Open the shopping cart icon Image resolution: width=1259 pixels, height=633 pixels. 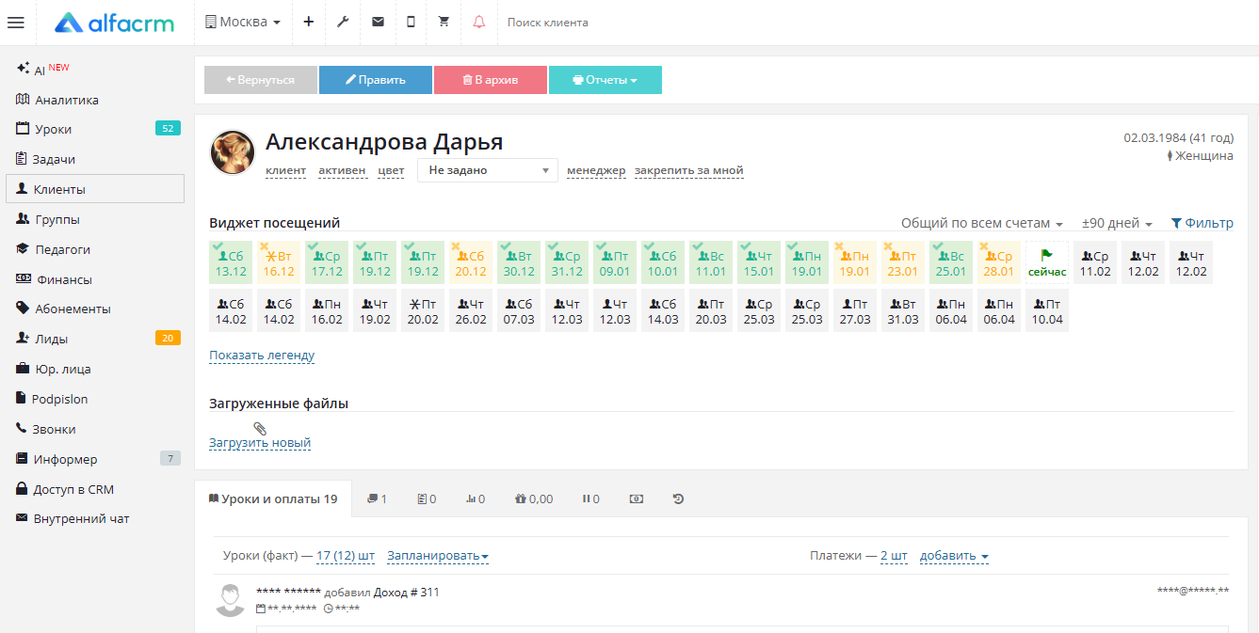[x=444, y=22]
